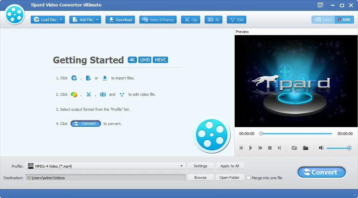
Task: Click the palette enhance icon in step 2
Action: point(74,94)
